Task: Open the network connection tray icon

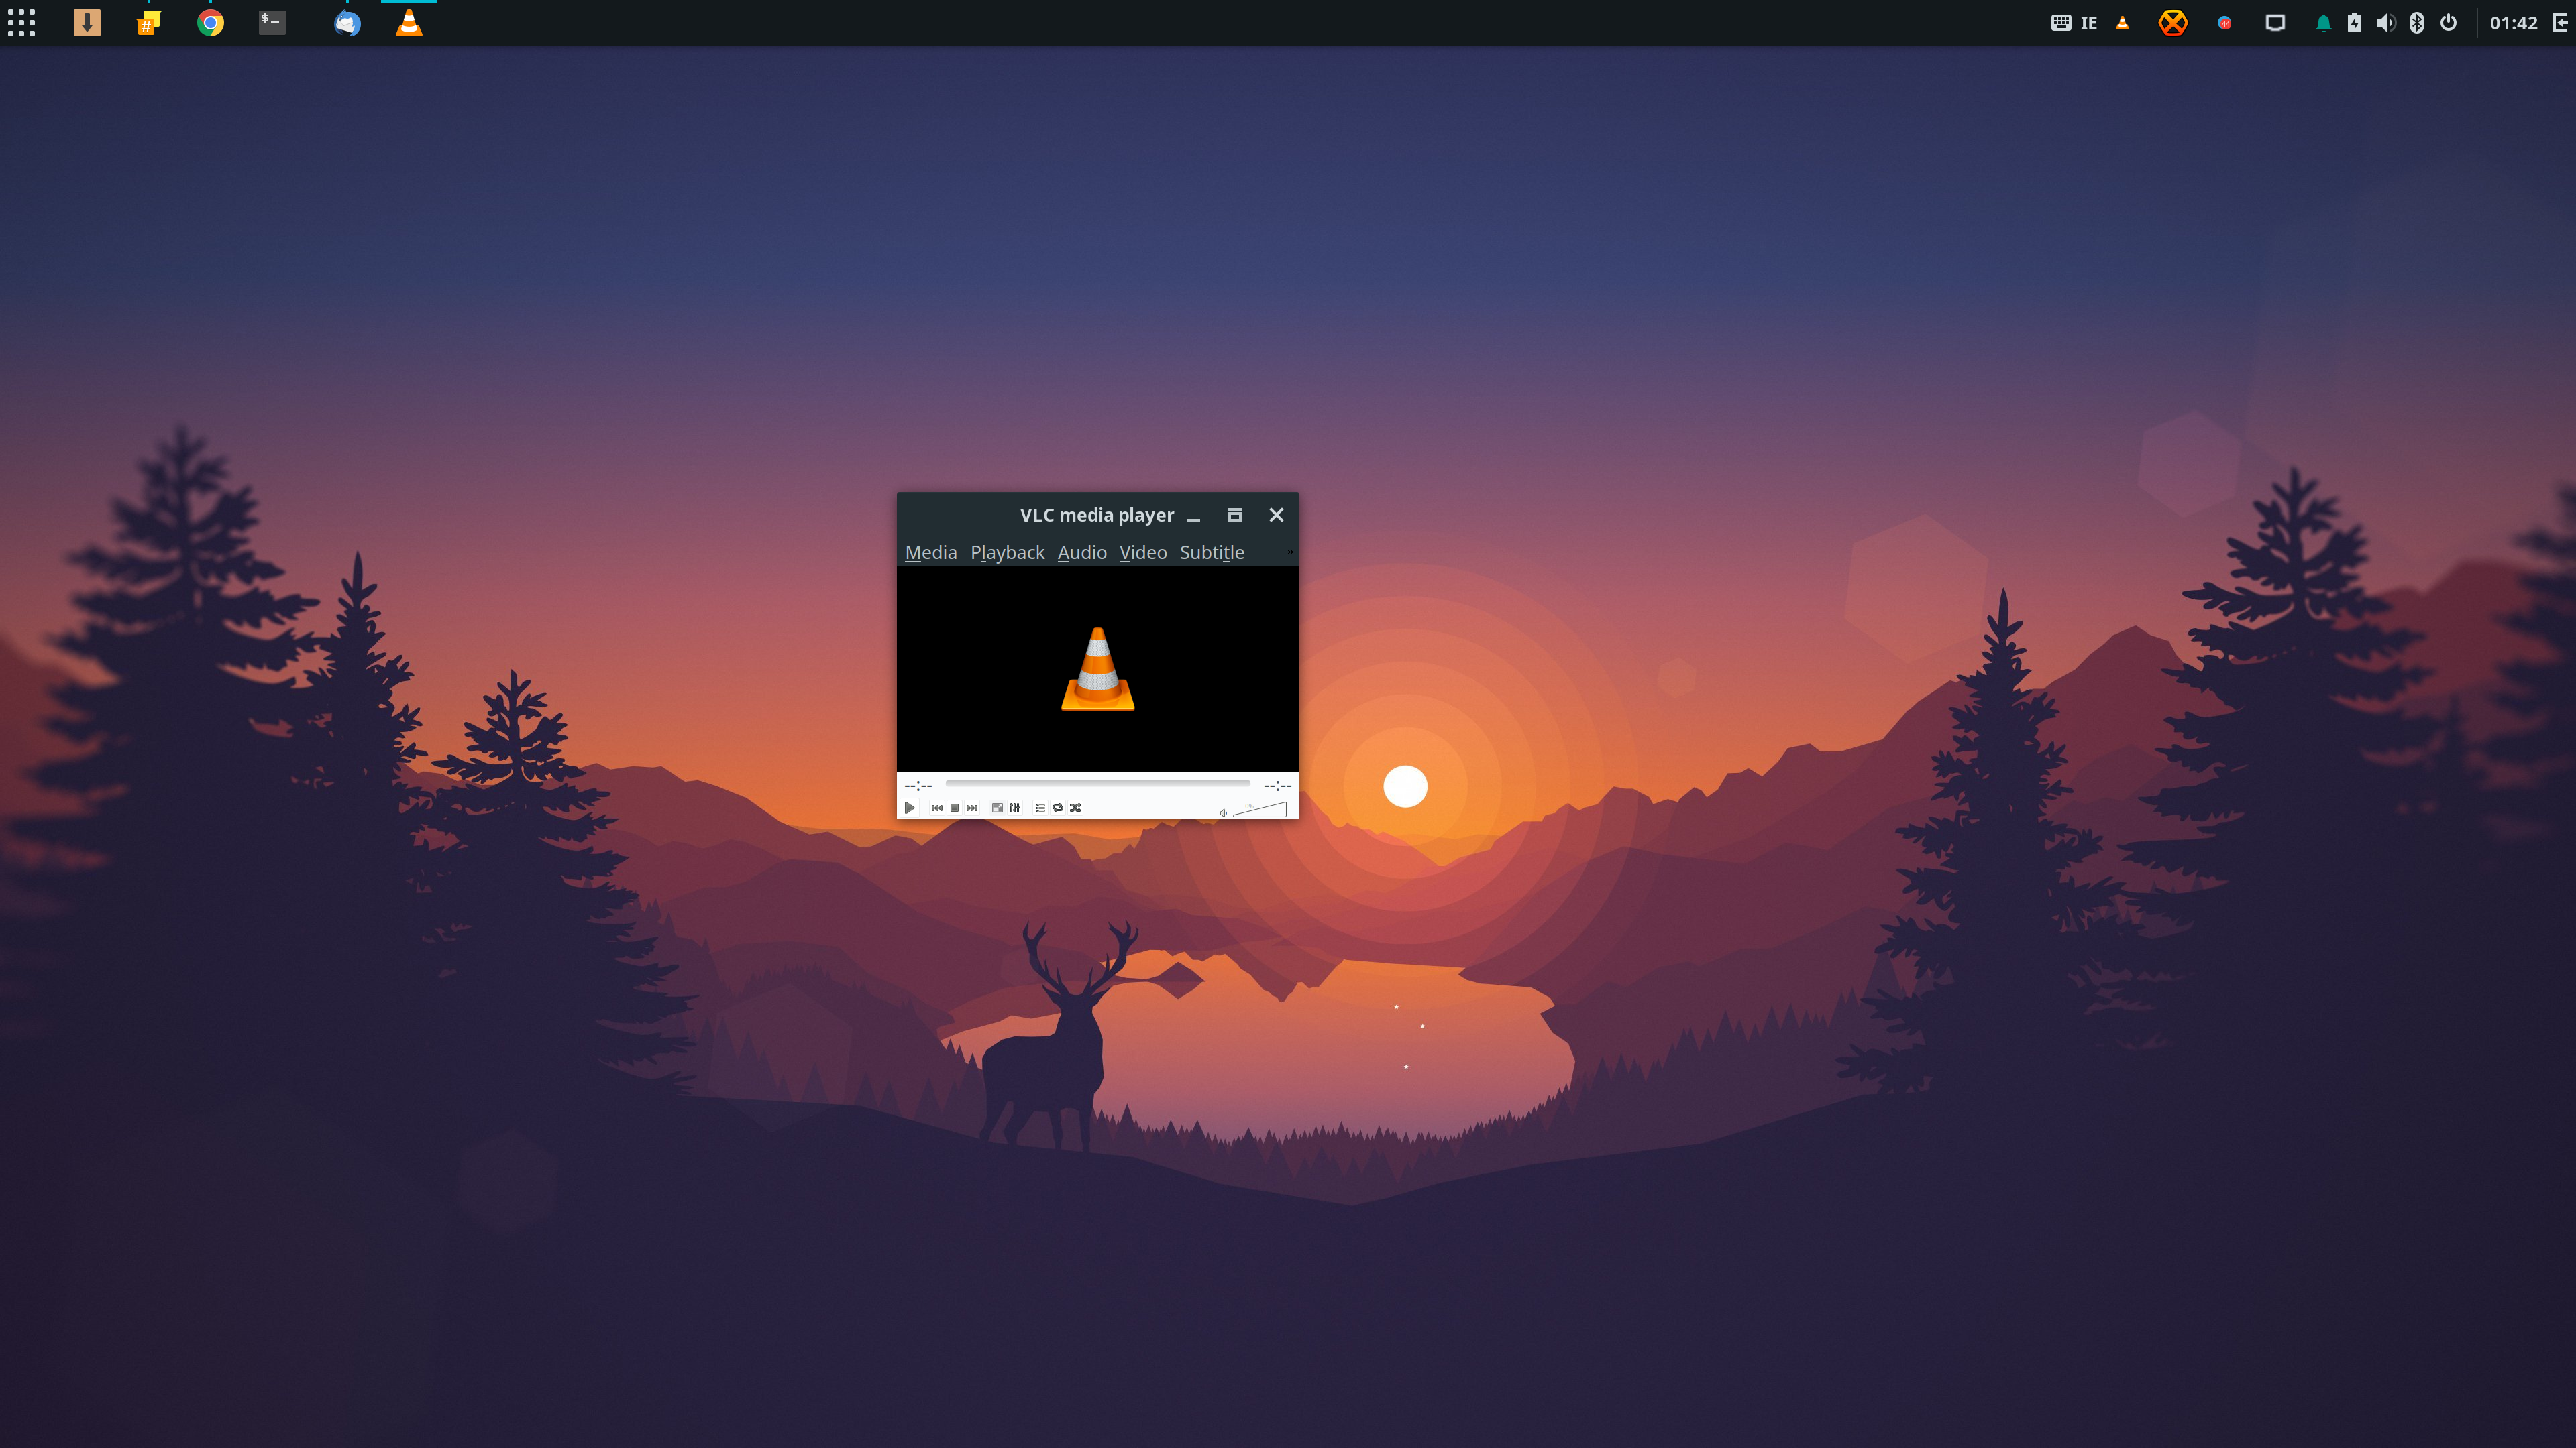Action: click(2275, 23)
